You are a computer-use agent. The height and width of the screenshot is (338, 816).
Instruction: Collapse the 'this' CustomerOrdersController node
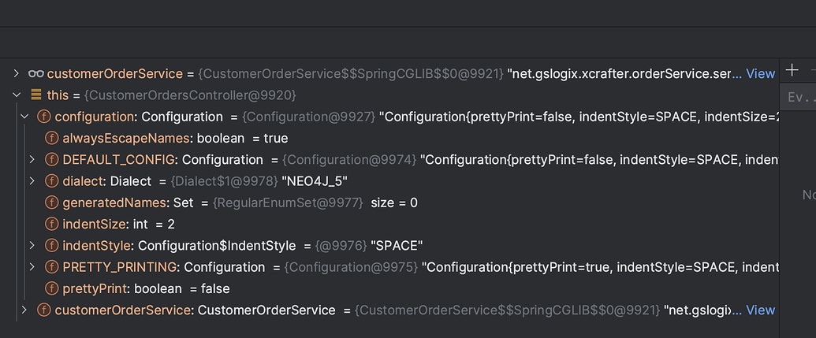coord(17,95)
